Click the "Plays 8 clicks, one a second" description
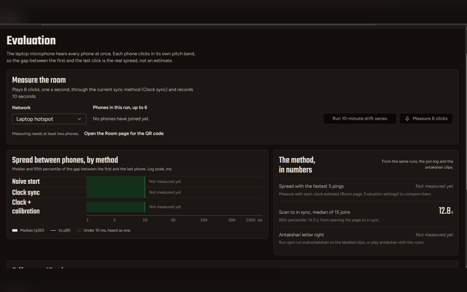The width and height of the screenshot is (467, 292). 103,93
